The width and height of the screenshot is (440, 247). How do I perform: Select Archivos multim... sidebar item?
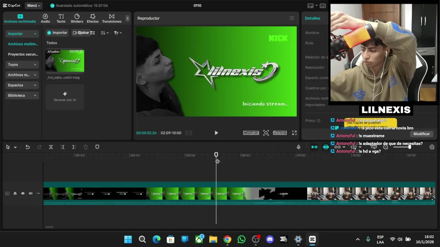pyautogui.click(x=23, y=44)
